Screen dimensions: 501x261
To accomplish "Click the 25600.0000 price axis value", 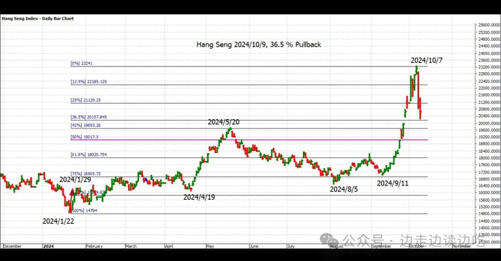I will 489,25.
